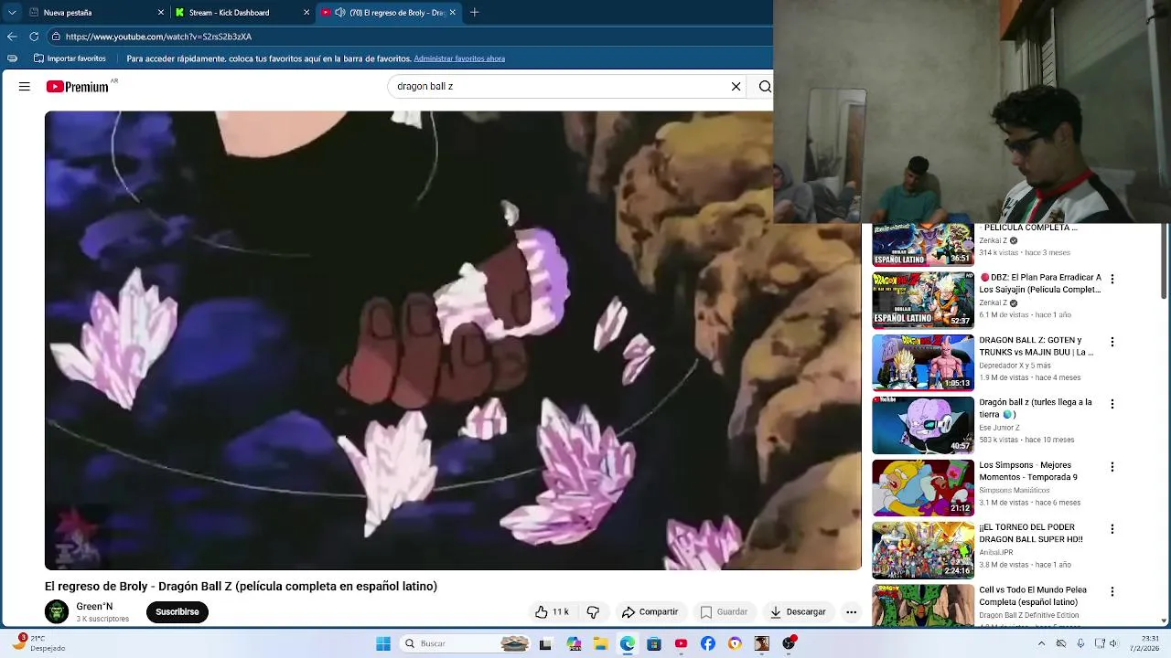
Task: Open more actions three-dot menu under video
Action: (851, 612)
